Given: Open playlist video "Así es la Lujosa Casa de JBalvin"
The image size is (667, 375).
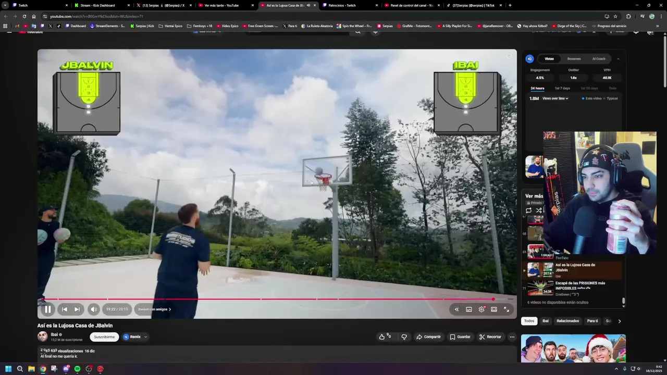Looking at the screenshot, I should (x=573, y=269).
